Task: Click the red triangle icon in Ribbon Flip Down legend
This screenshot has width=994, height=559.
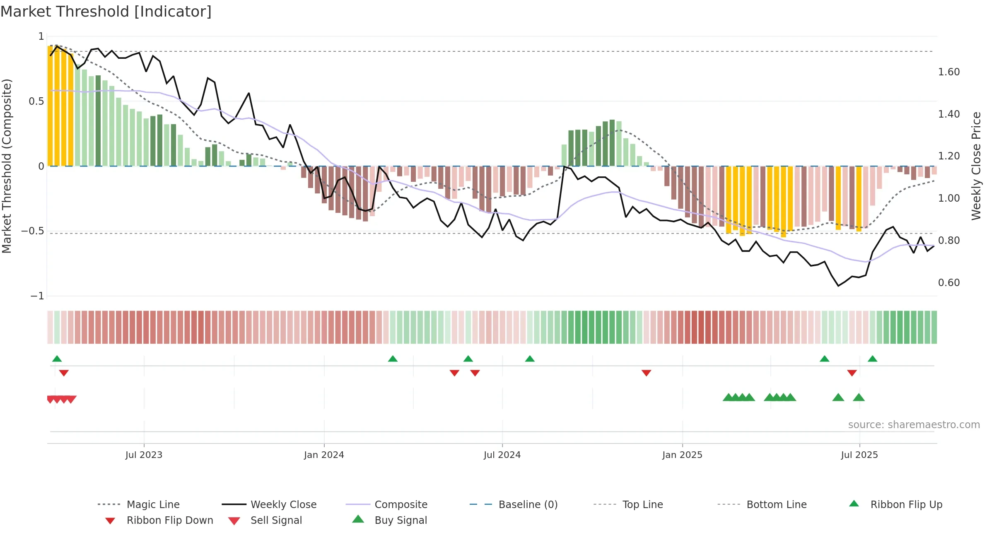Action: 110,521
